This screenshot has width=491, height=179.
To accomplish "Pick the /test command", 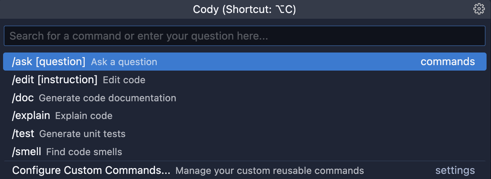I will [244, 134].
